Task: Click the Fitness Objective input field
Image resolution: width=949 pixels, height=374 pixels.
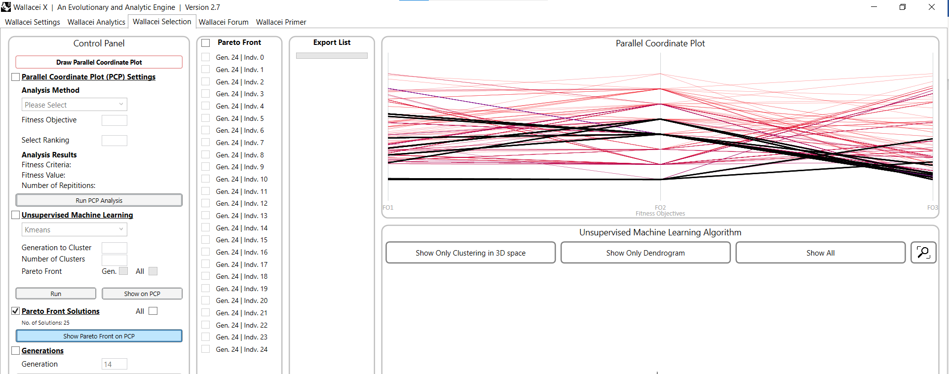Action: pyautogui.click(x=114, y=120)
